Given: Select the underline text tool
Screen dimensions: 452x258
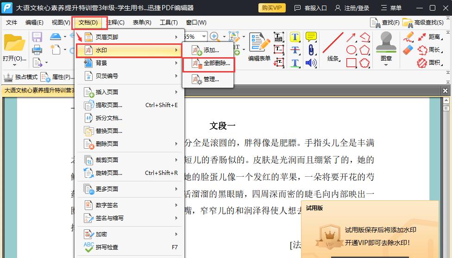Looking at the screenshot, I should click(x=295, y=63).
